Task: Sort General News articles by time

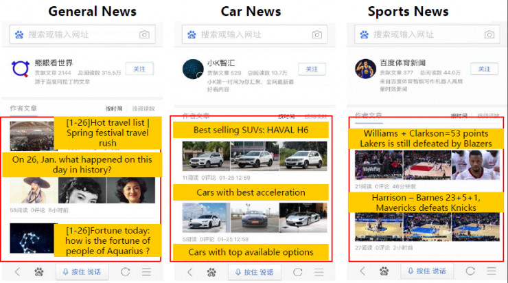Action: [114, 109]
